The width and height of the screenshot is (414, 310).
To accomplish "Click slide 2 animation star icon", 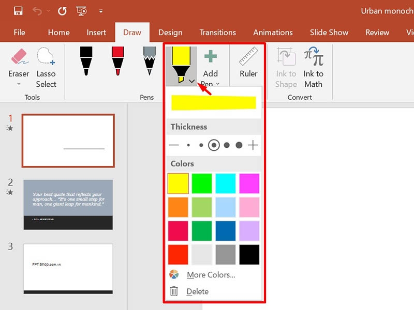I will 10,192.
